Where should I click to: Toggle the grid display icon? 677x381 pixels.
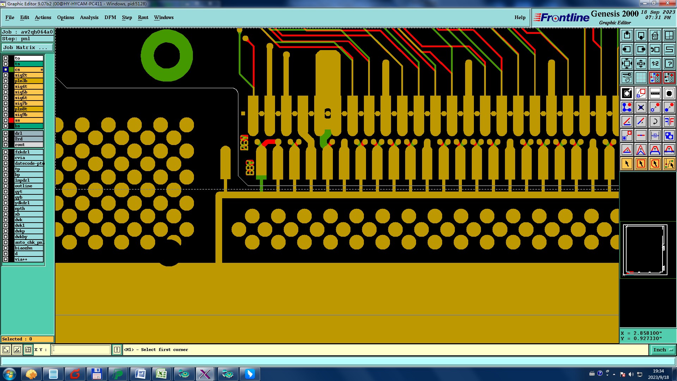[641, 78]
